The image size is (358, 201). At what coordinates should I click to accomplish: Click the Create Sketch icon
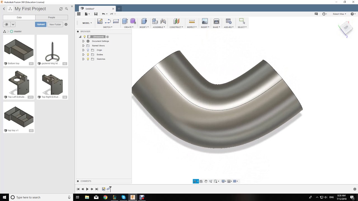pyautogui.click(x=100, y=21)
